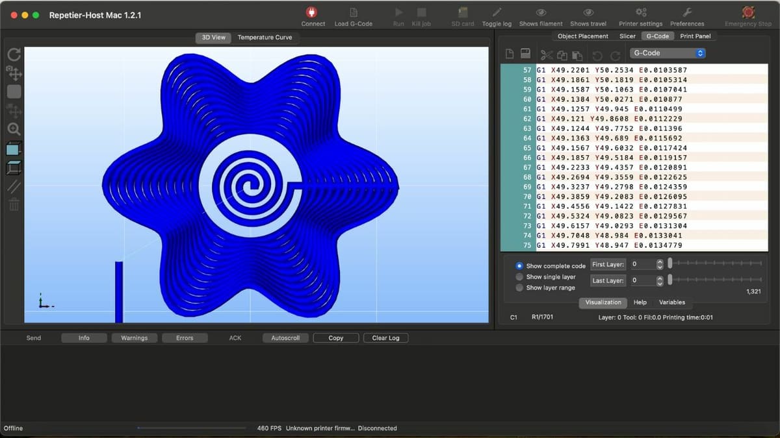
Task: Click the First Layer value field
Action: [642, 264]
